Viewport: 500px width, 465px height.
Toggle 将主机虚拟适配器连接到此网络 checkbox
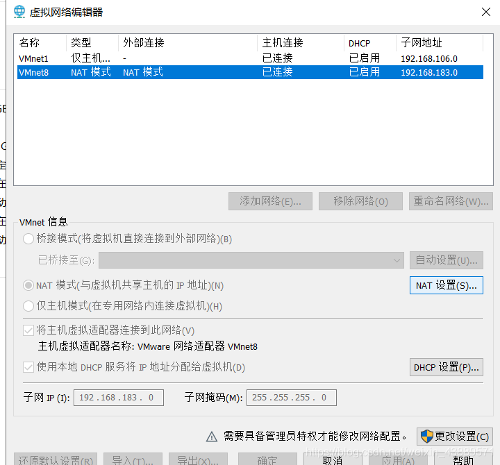(28, 330)
